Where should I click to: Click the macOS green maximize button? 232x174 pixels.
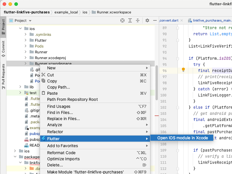[16, 4]
